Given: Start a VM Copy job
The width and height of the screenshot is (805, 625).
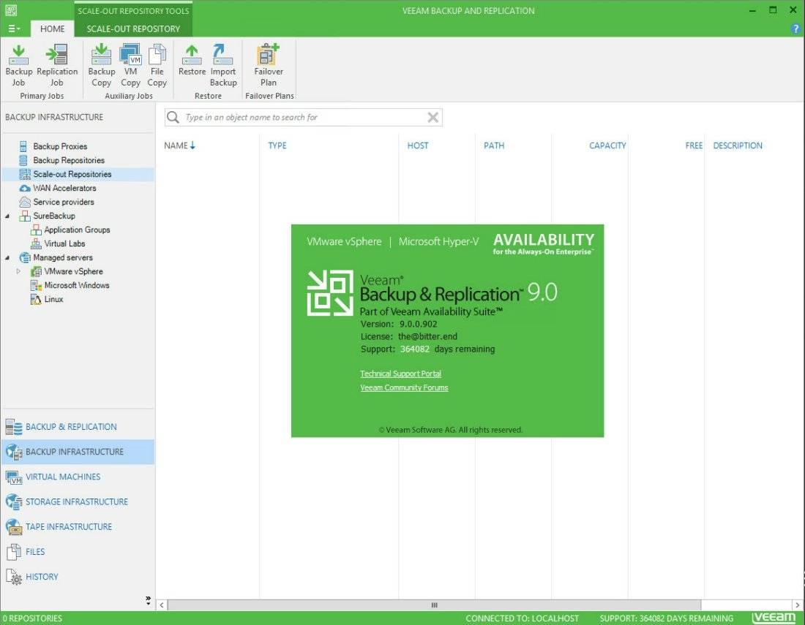Looking at the screenshot, I should tap(130, 66).
